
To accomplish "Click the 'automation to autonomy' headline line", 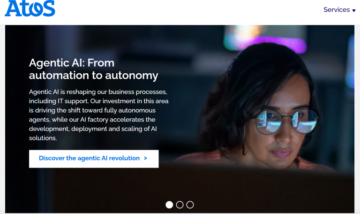I will tap(93, 76).
